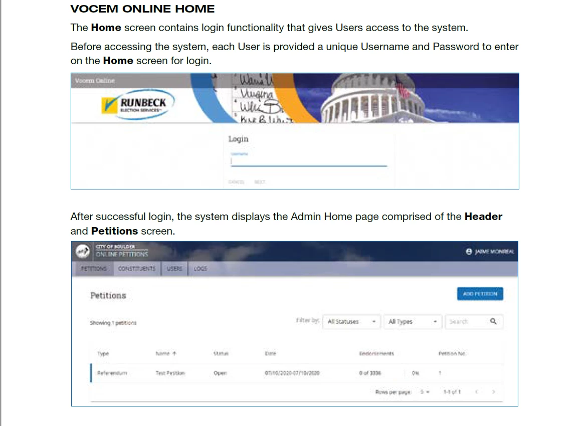
Task: Click the City of Boulder round logo
Action: [x=83, y=251]
